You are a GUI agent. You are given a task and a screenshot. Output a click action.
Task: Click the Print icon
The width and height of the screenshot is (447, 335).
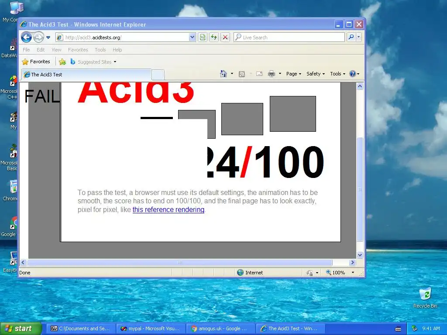[272, 74]
